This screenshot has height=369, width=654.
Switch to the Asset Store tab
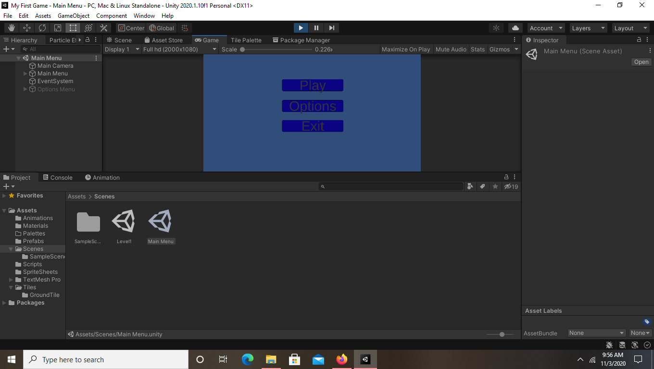[x=163, y=40]
